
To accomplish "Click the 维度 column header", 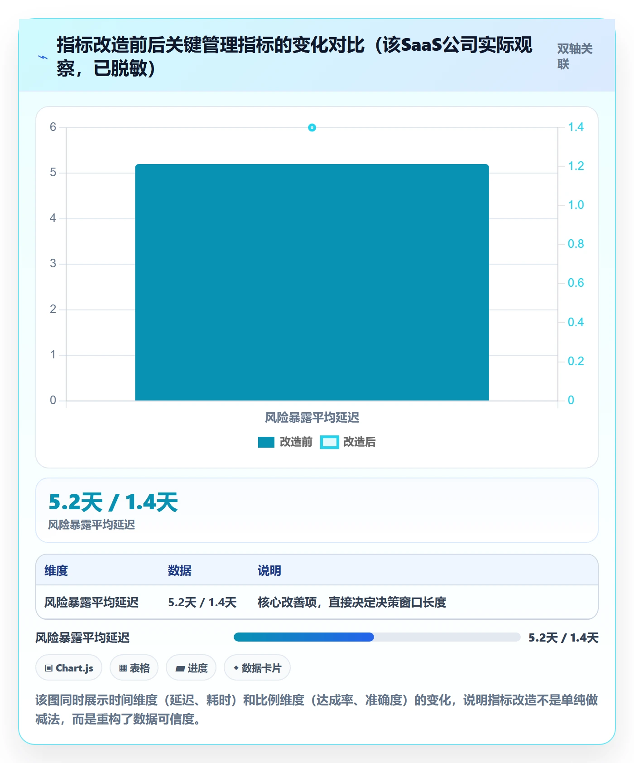I will point(56,571).
